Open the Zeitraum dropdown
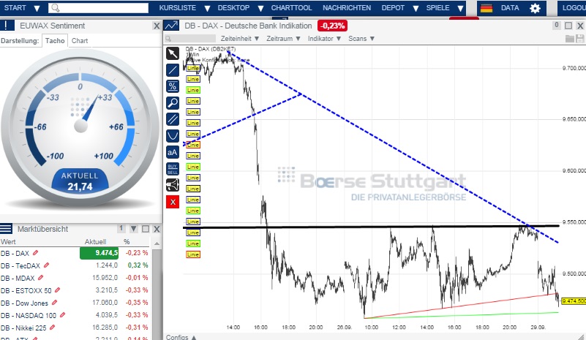Image resolution: width=586 pixels, height=340 pixels. pos(283,39)
